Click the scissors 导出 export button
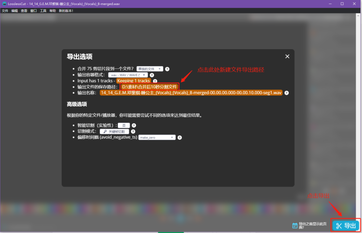This screenshot has width=362, height=233. tap(346, 226)
